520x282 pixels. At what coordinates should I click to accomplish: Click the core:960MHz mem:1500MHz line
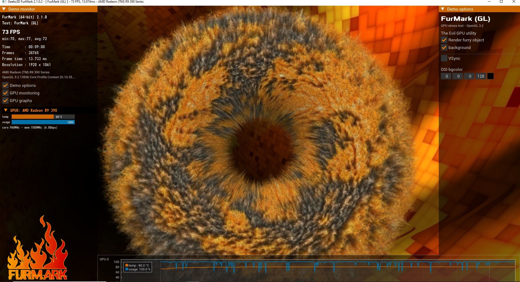(x=30, y=127)
